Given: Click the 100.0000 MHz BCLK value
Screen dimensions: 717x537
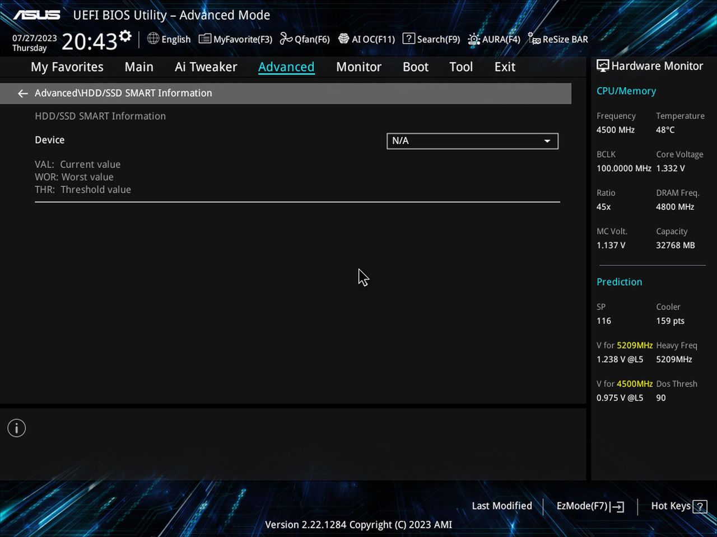Looking at the screenshot, I should pyautogui.click(x=623, y=168).
